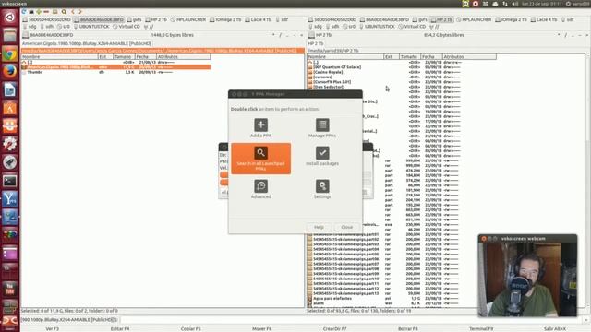Open the Advanced item in Y PPA Manager

(260, 189)
